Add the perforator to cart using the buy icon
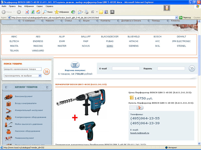 140,108
